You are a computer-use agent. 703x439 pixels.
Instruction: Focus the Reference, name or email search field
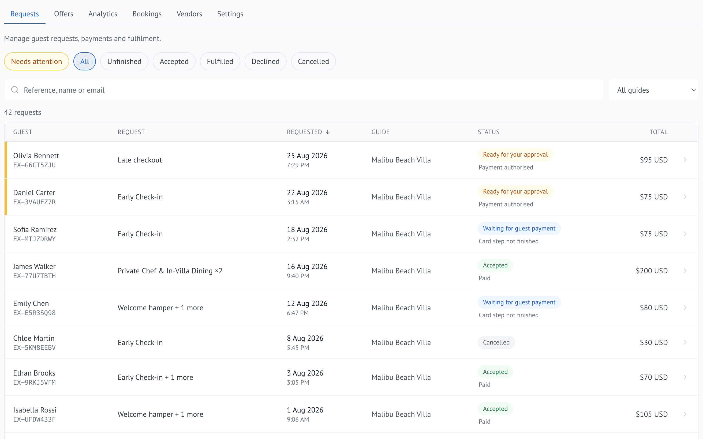coord(304,90)
